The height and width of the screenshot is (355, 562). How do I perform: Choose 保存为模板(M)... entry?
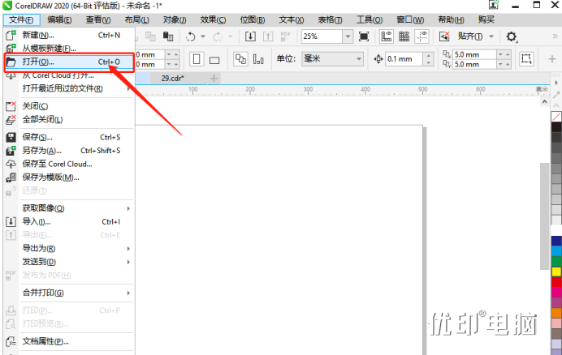69,177
